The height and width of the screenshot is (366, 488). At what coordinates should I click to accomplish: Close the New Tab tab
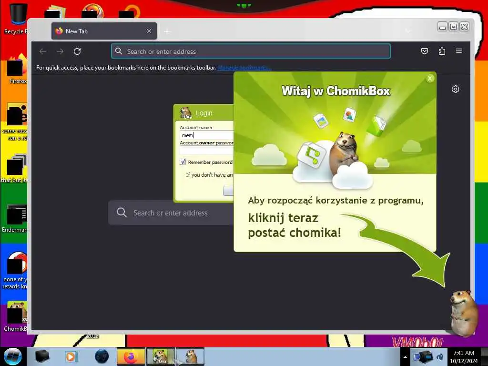[x=149, y=31]
